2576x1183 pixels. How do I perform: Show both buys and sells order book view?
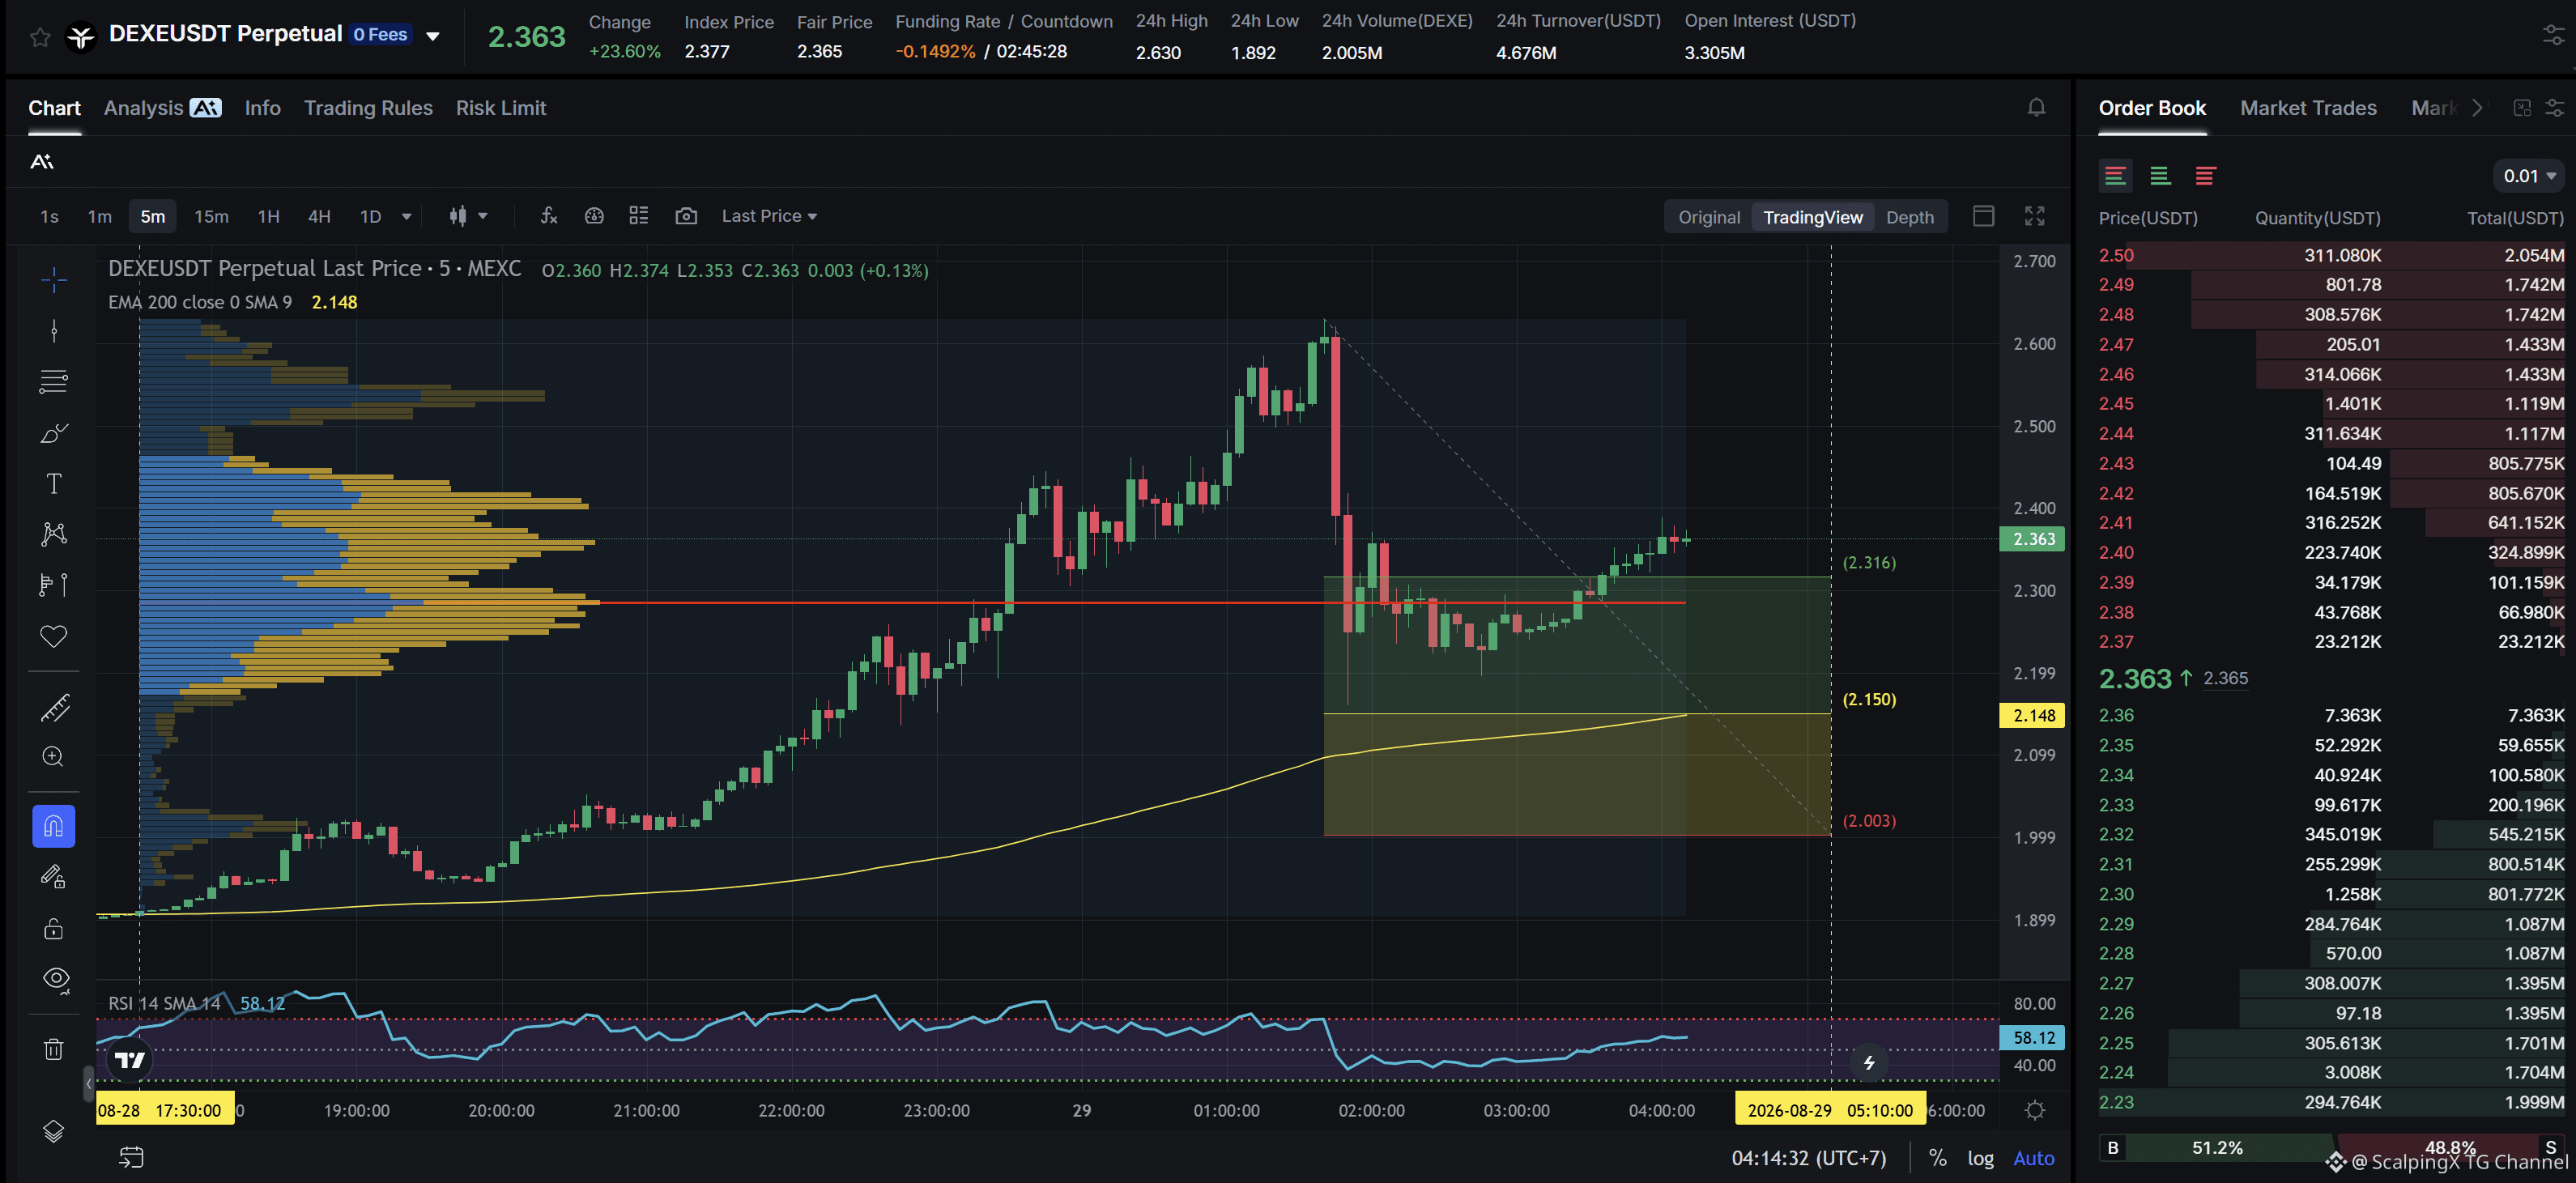(x=2115, y=176)
